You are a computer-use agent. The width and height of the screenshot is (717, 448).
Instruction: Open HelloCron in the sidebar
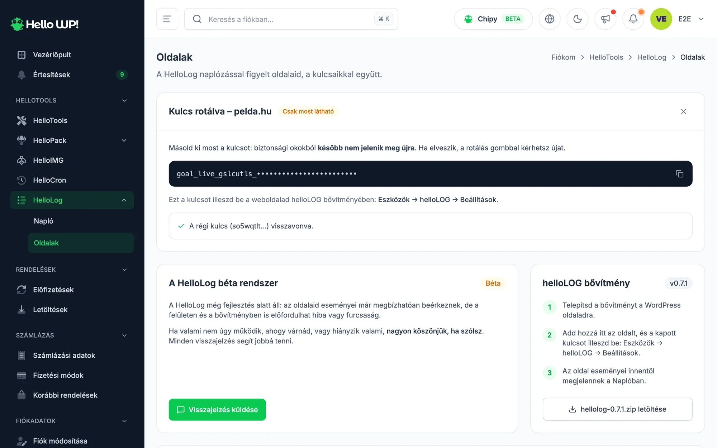tap(72, 180)
